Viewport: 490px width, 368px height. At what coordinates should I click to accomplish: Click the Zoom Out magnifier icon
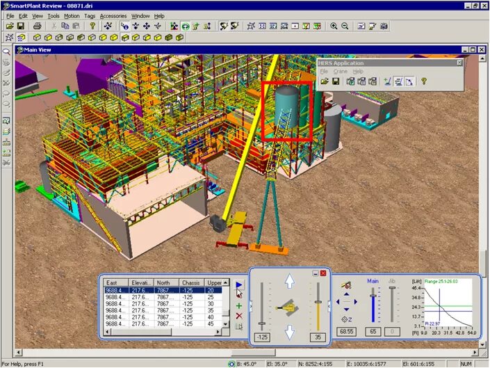click(x=345, y=26)
